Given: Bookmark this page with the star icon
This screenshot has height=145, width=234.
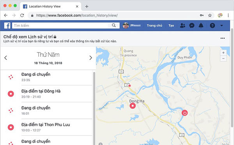Looking at the screenshot, I should point(210,15).
